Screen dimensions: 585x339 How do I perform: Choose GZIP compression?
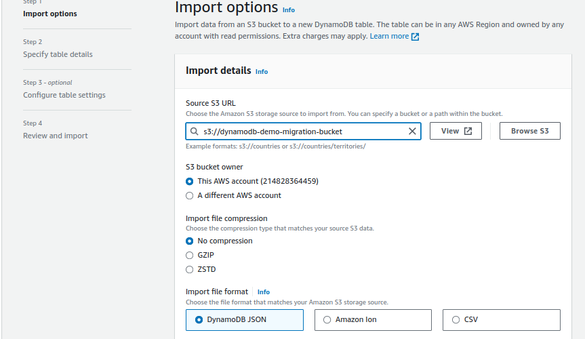click(x=190, y=256)
